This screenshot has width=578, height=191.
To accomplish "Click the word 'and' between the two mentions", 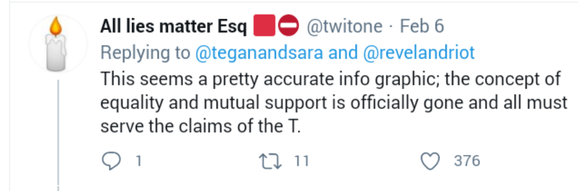I will point(343,53).
